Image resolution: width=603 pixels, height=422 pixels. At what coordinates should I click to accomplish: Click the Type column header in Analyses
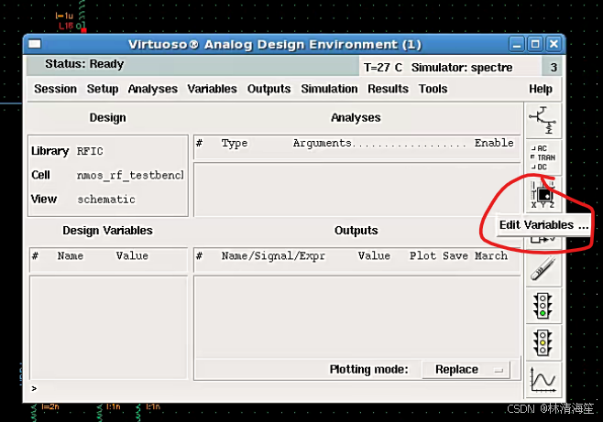point(235,143)
